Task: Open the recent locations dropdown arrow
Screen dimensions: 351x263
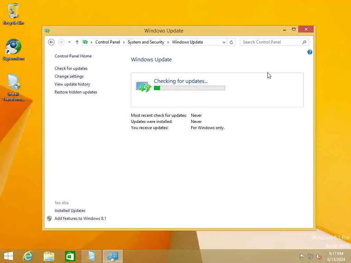Action: (69, 42)
